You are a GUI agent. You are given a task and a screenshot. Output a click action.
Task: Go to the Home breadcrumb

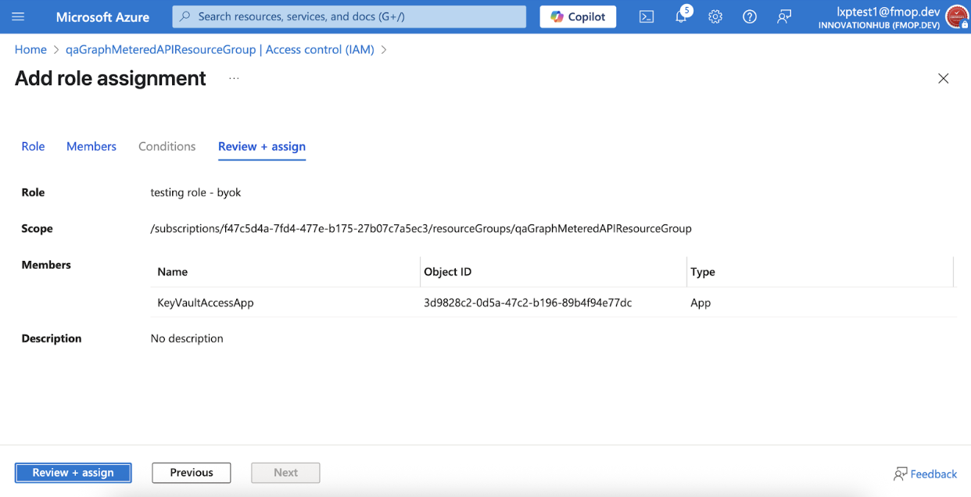click(30, 49)
